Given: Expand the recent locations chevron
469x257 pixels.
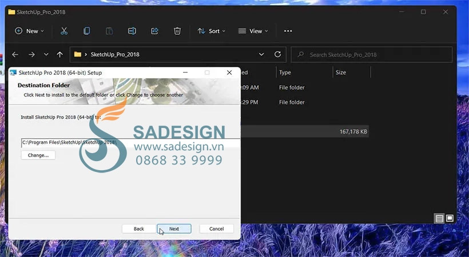Looking at the screenshot, I should click(46, 54).
